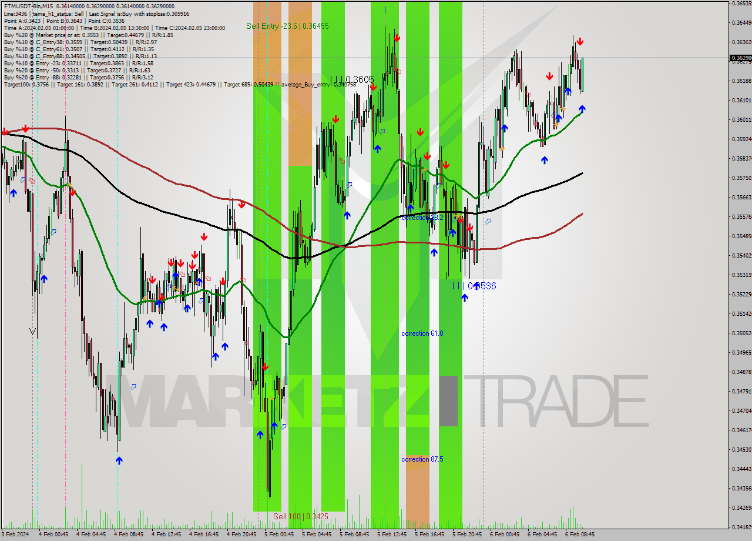Click the 'Point A:0.3423' info line
Viewport: 752px width, 541px height.
64,21
